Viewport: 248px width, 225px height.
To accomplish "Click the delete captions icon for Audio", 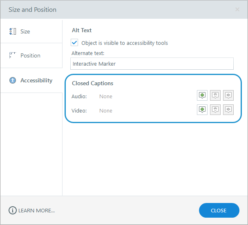I will pos(215,95).
